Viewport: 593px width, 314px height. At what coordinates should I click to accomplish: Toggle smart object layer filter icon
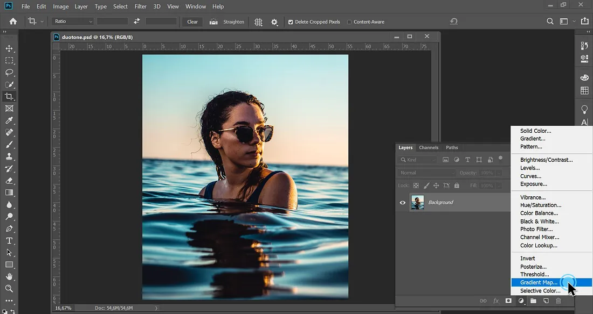tap(490, 160)
